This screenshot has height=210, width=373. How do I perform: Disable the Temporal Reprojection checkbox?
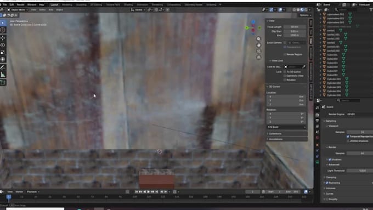pos(348,137)
